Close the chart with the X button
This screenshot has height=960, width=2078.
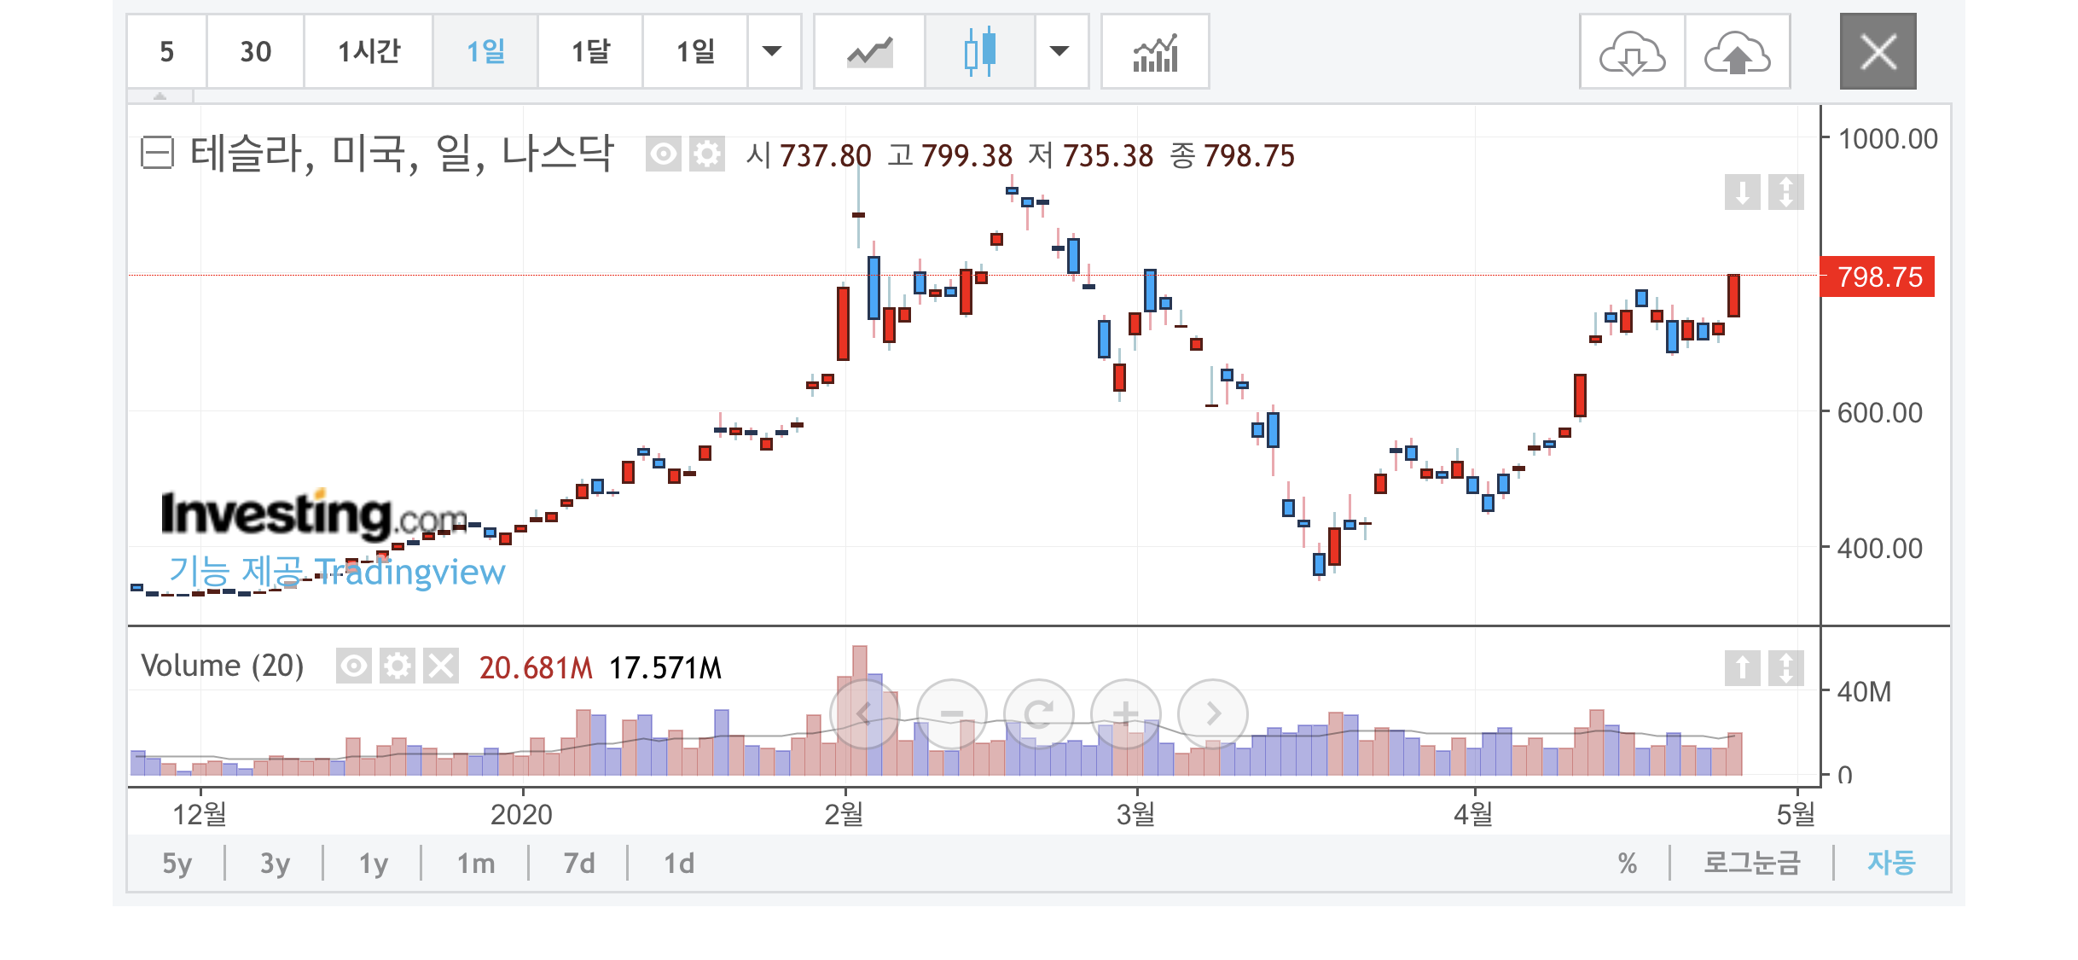(1878, 51)
